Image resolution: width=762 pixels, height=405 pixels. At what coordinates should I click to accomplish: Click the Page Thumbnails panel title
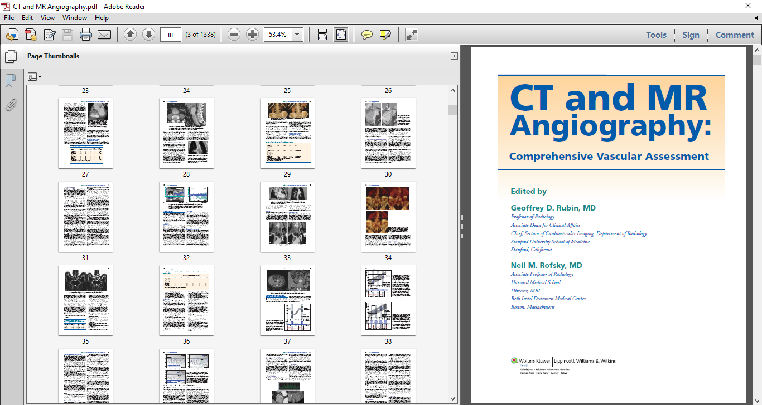tap(54, 56)
